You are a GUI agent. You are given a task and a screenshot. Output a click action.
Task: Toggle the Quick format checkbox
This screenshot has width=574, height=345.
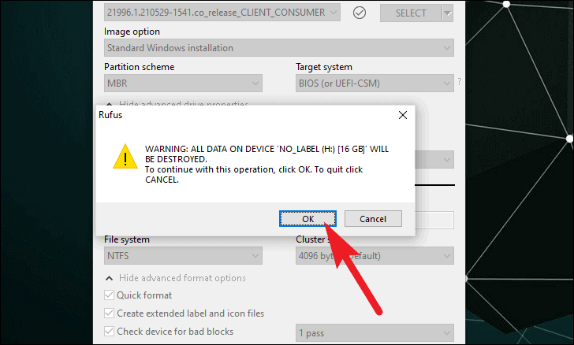click(109, 295)
